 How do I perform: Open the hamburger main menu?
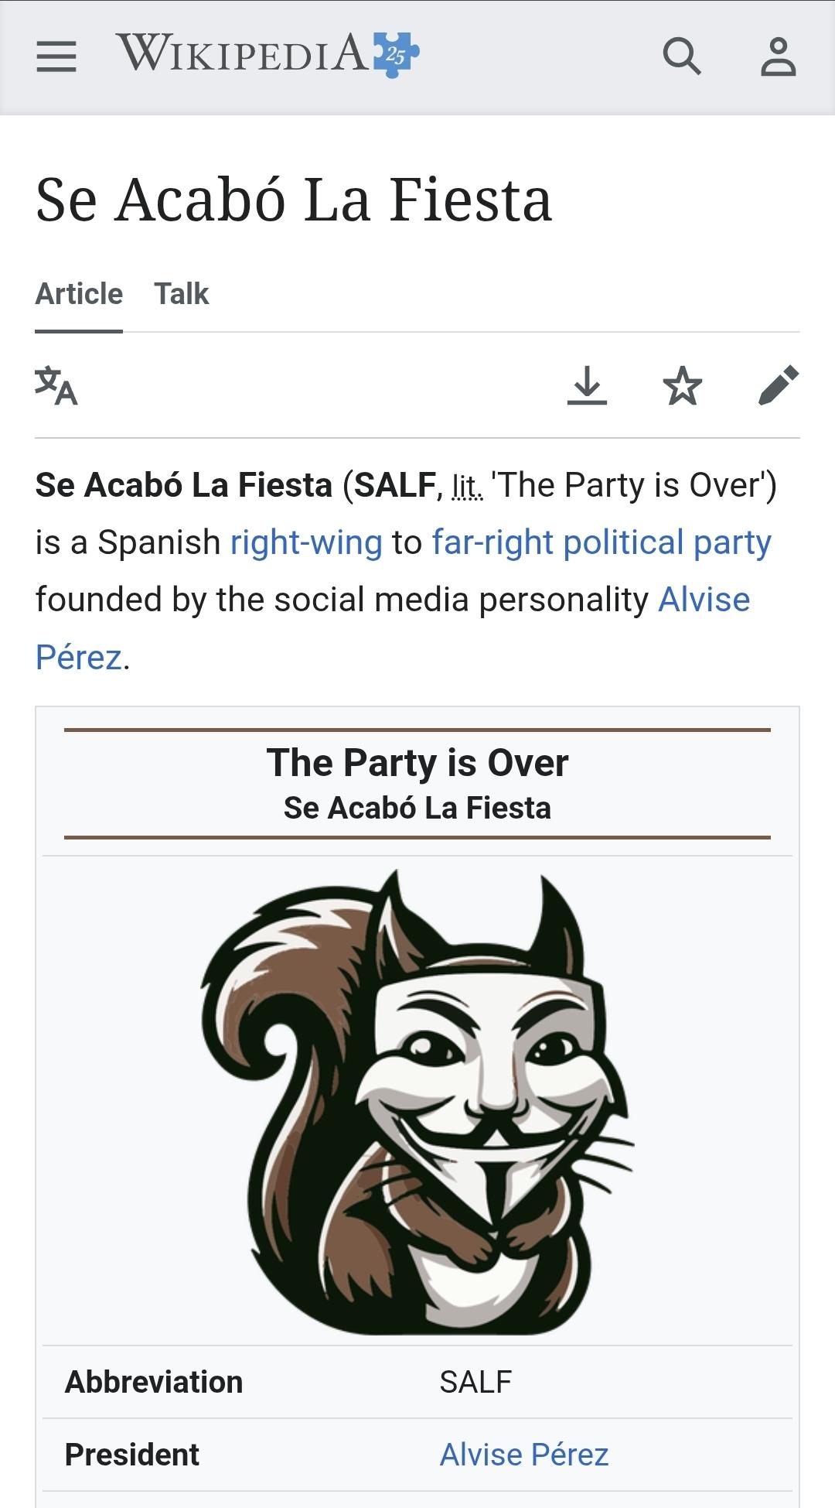[x=56, y=56]
